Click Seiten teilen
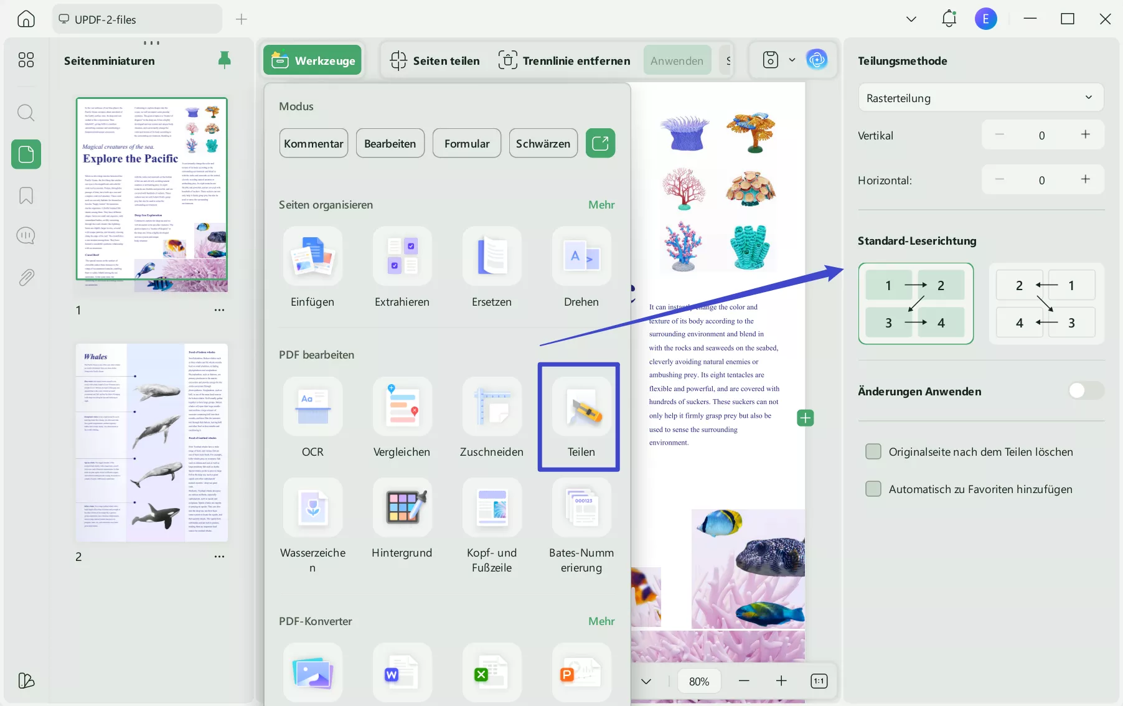Image resolution: width=1123 pixels, height=706 pixels. 435,60
